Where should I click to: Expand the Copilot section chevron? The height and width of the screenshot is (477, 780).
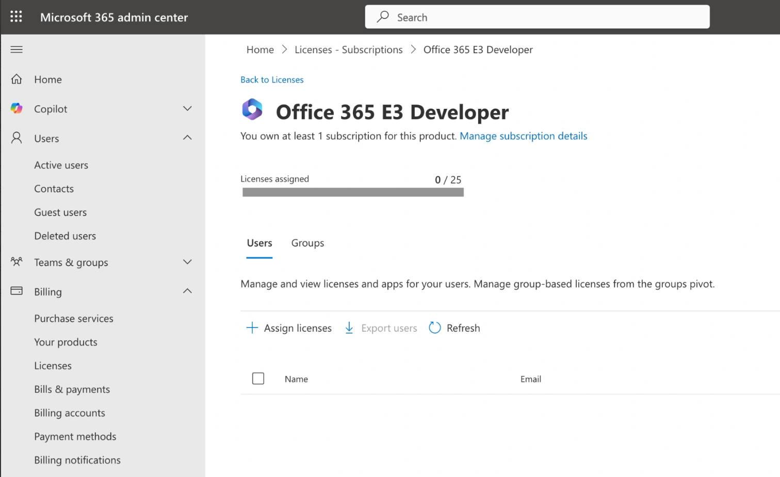click(187, 109)
